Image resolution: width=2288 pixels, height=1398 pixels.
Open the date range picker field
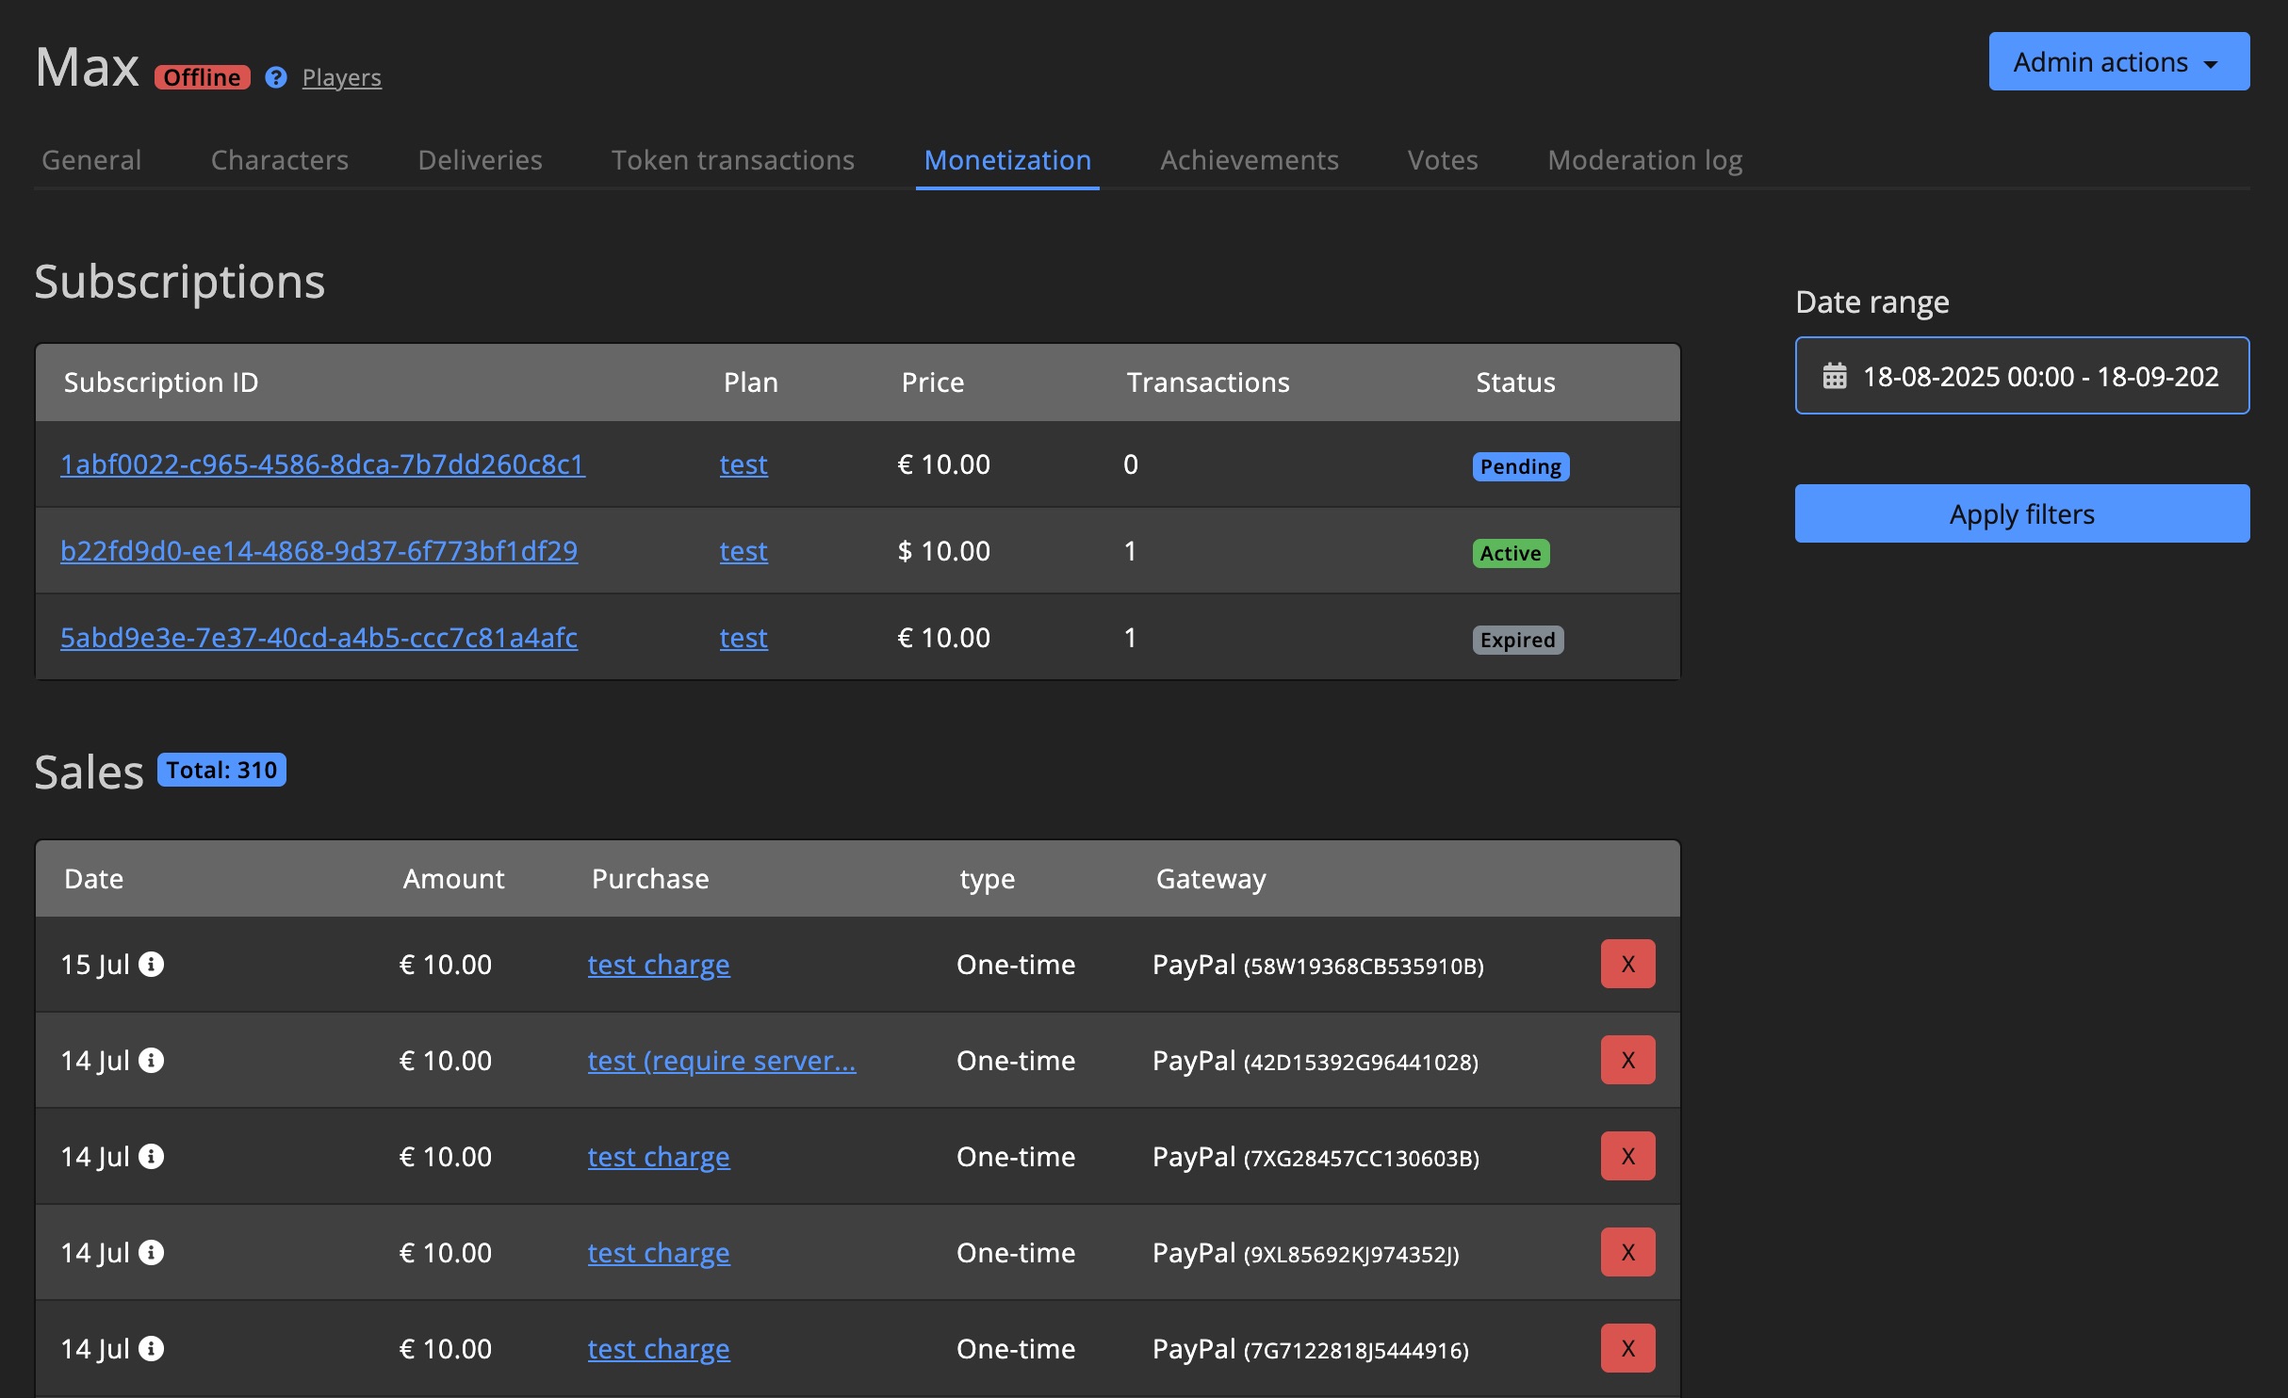point(2022,376)
